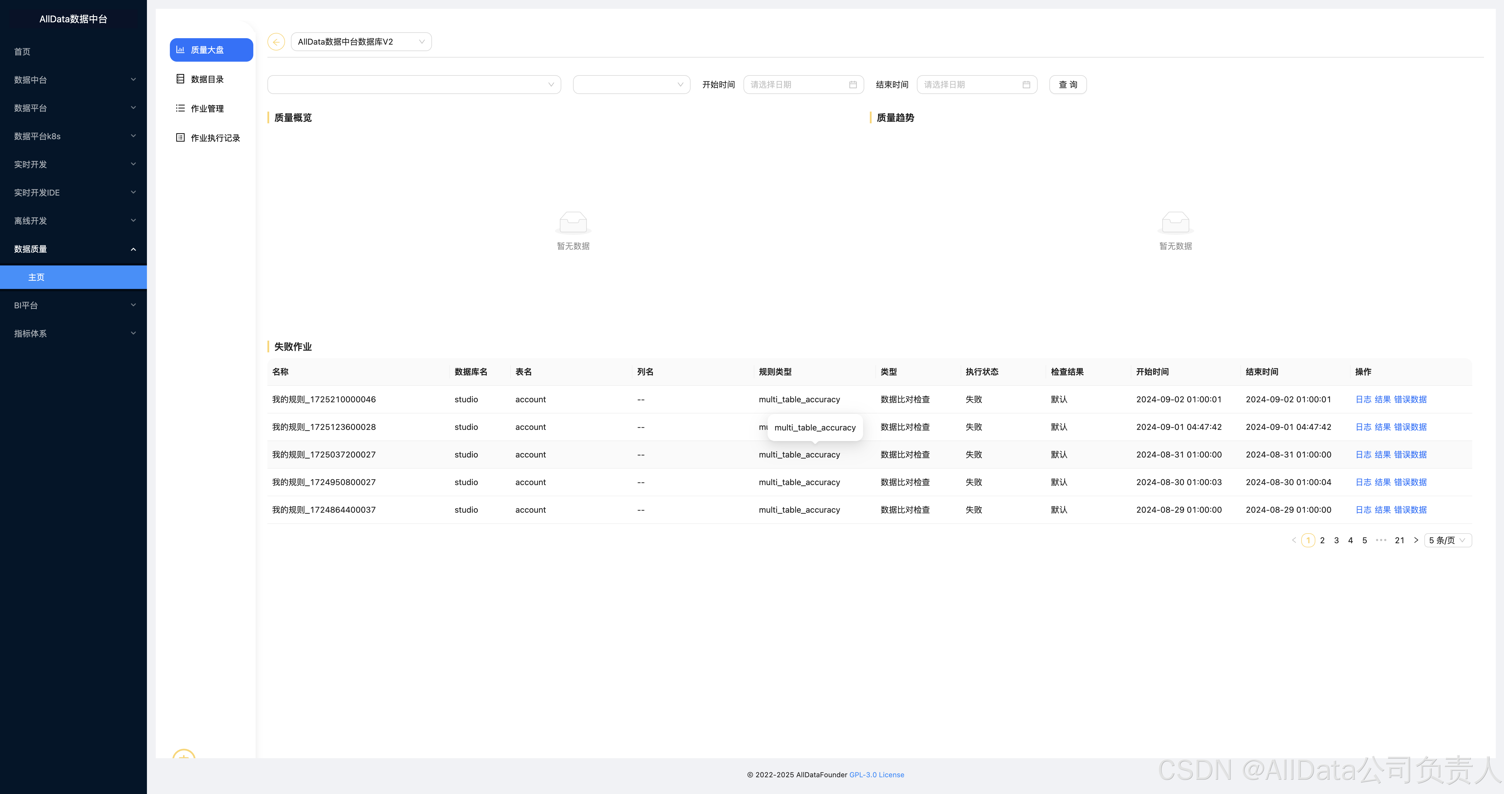Click the 质量大盘 chart icon
1504x794 pixels.
[x=180, y=50]
